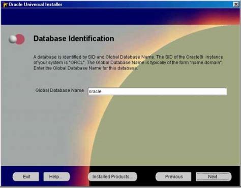
Task: Click the description line starting 'A database is identified'
Action: [128, 57]
